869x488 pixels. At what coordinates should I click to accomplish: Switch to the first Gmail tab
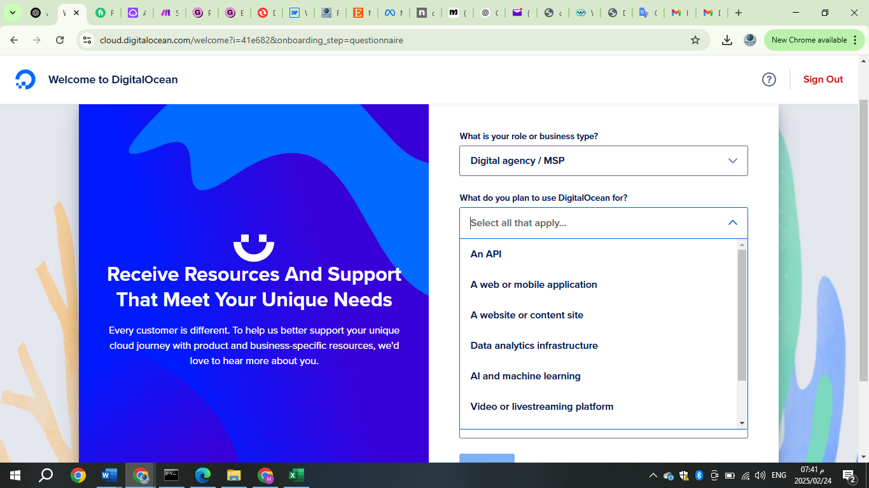[679, 13]
